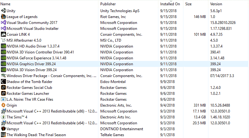249x138 pixels.
Task: Click the League of Legends icon
Action: (x=3, y=16)
